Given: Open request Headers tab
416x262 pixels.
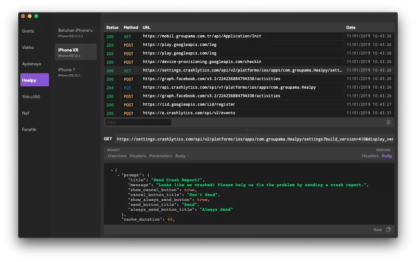Looking at the screenshot, I should [x=138, y=156].
